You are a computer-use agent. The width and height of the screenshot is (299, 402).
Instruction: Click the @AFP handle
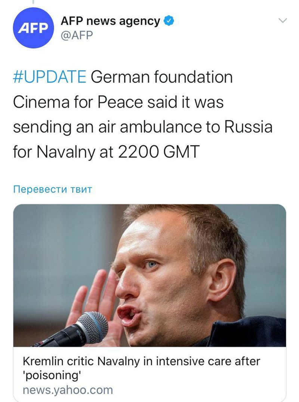pos(77,35)
